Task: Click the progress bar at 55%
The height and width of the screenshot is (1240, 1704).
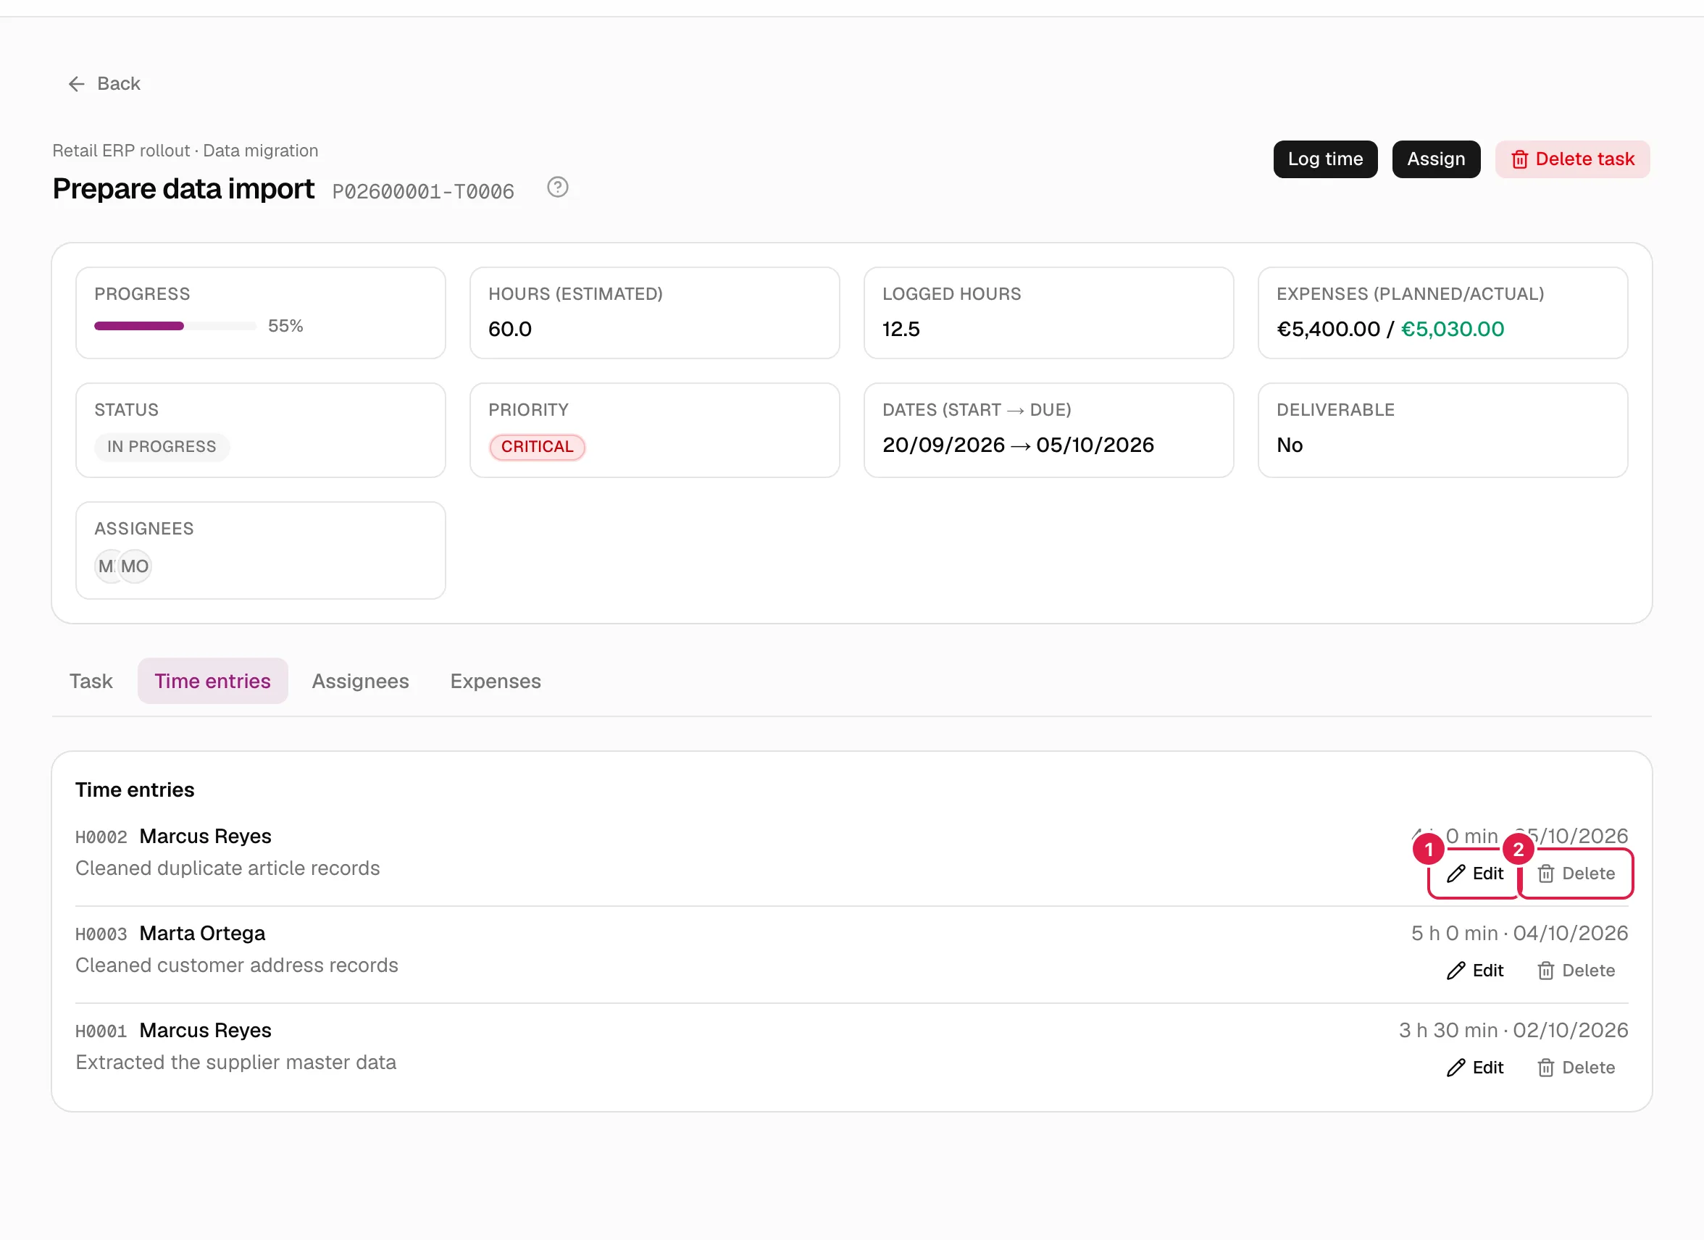Action: (175, 326)
